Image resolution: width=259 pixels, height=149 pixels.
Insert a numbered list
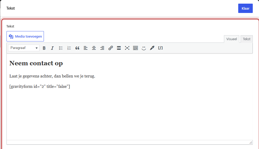click(69, 48)
